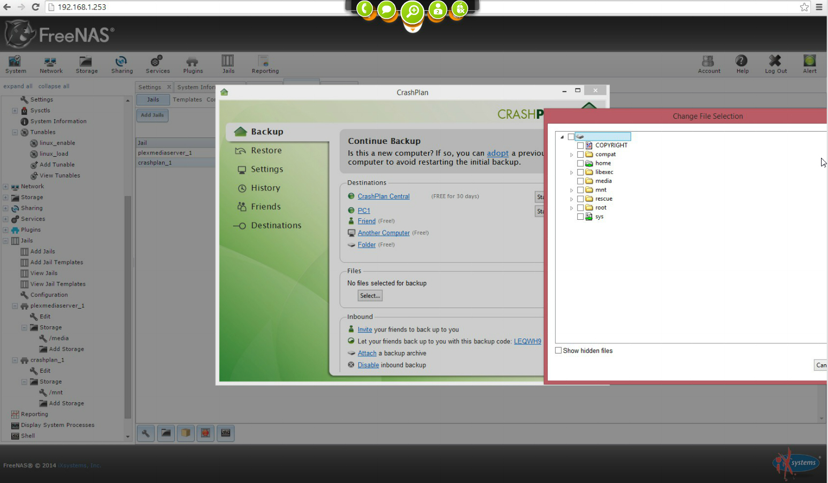This screenshot has height=483, width=828.
Task: Select the crashplan_1 jail row
Action: (176, 163)
